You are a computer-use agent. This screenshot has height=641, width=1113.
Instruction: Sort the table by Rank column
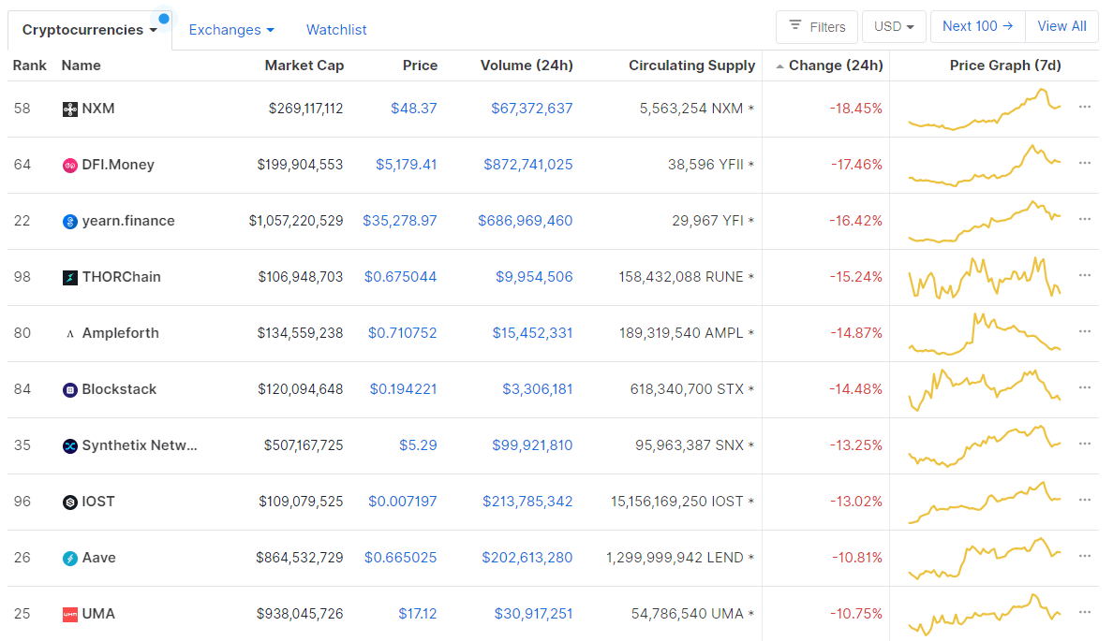[29, 66]
